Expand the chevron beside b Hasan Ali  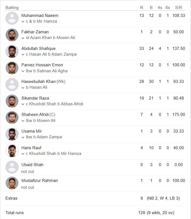coord(23,88)
